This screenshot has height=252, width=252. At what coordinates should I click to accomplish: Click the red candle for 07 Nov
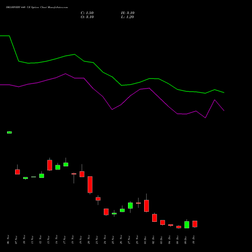coord(18,172)
